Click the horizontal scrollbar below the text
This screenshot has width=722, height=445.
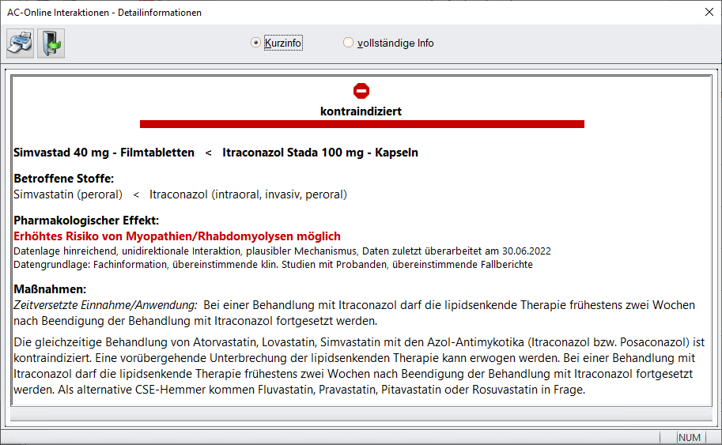(361, 415)
